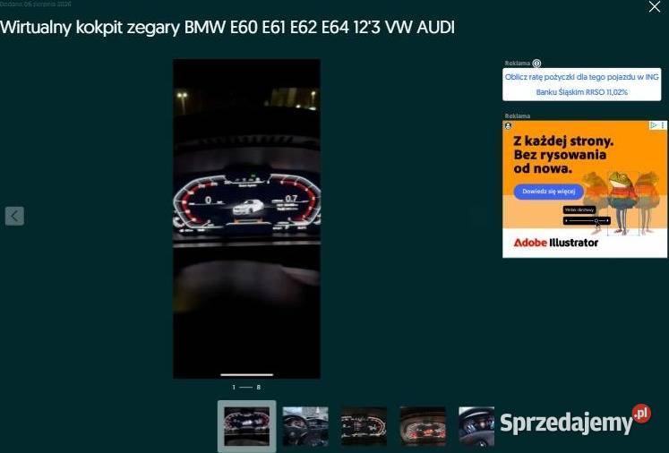Select the second gallery thumbnail

coord(305,426)
